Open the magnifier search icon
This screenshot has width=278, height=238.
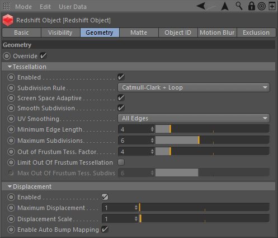(x=239, y=6)
